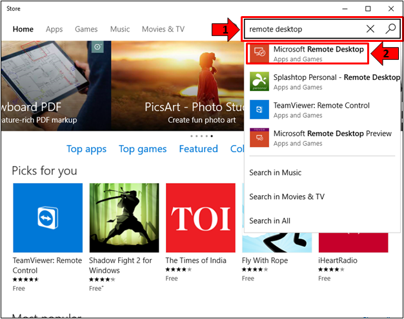Screen dimensions: 404x319
Task: Open the Fly With Rope tile
Action: coord(277,242)
